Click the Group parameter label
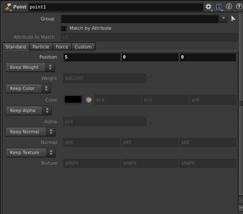 click(47, 19)
